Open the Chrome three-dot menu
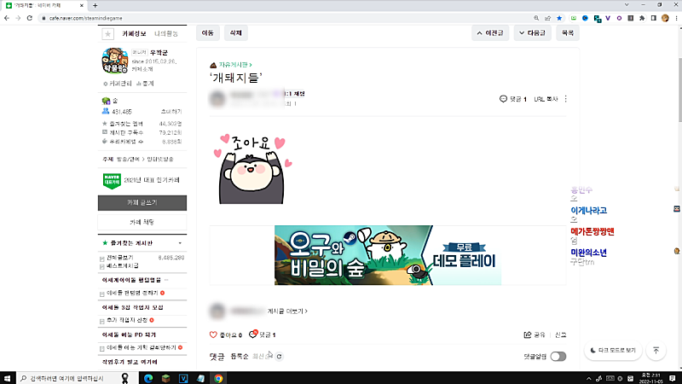This screenshot has height=384, width=682. (x=676, y=18)
